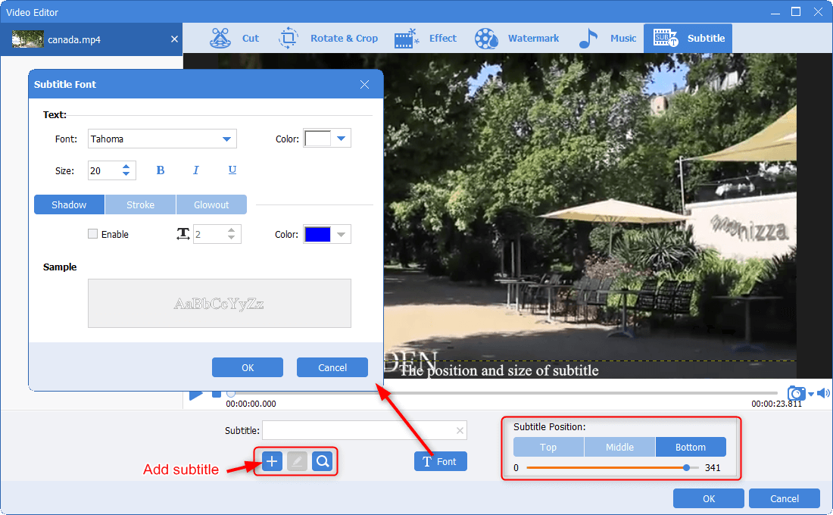Switch to the Stroke tab
Image resolution: width=833 pixels, height=515 pixels.
click(x=140, y=204)
